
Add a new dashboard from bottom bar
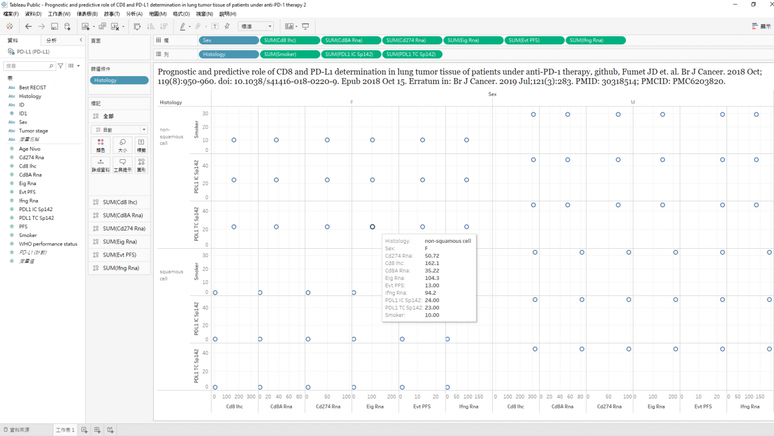click(97, 430)
